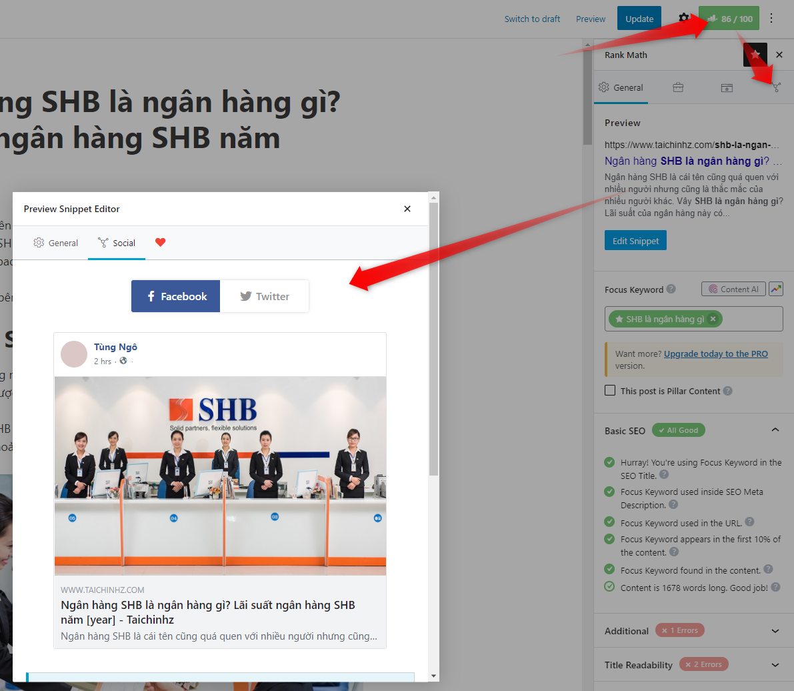This screenshot has height=691, width=794.
Task: Click the SHB Facebook preview image
Action: coord(220,476)
